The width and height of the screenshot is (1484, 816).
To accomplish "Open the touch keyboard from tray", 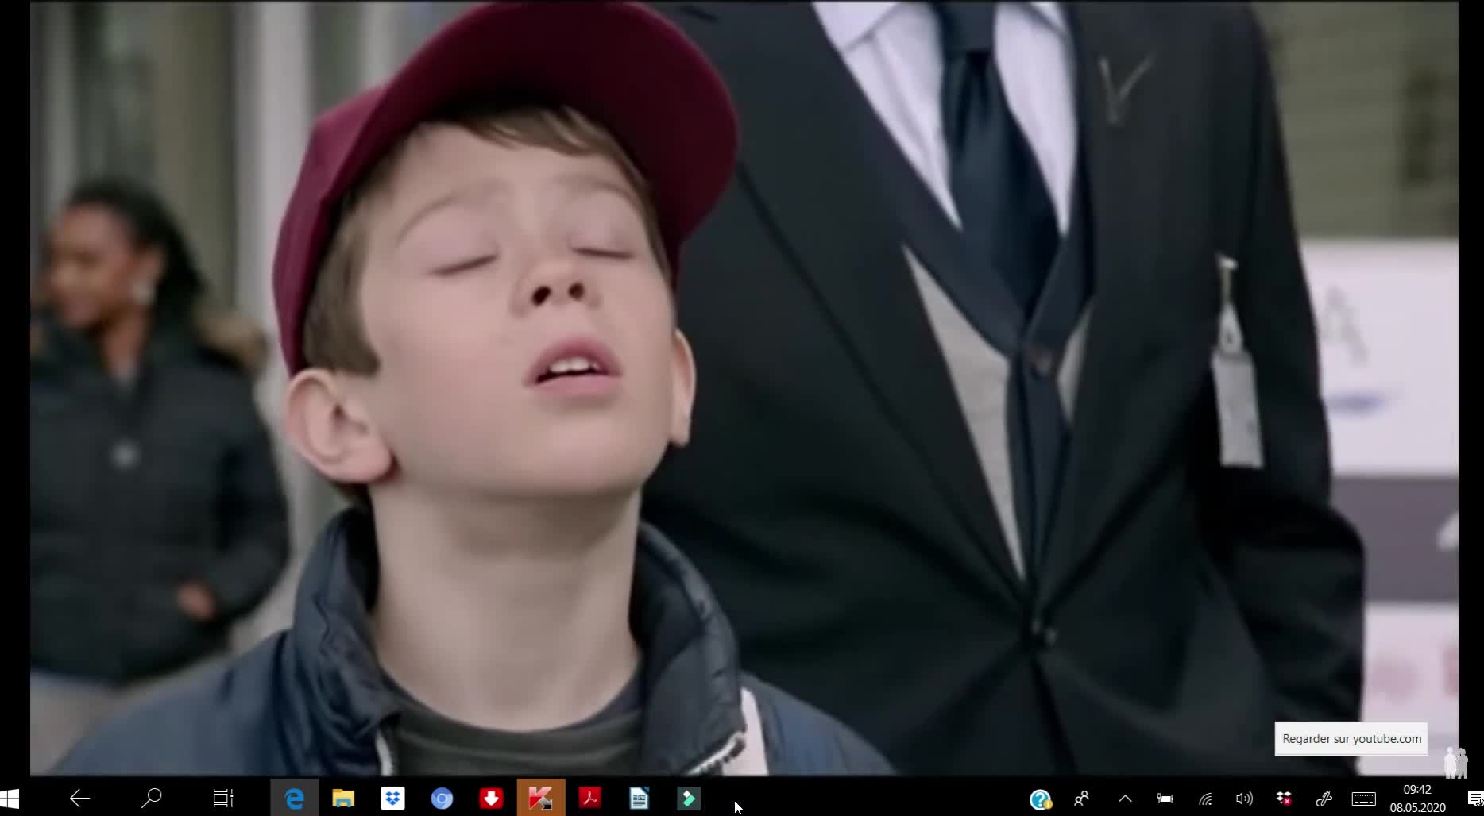I will (x=1363, y=799).
